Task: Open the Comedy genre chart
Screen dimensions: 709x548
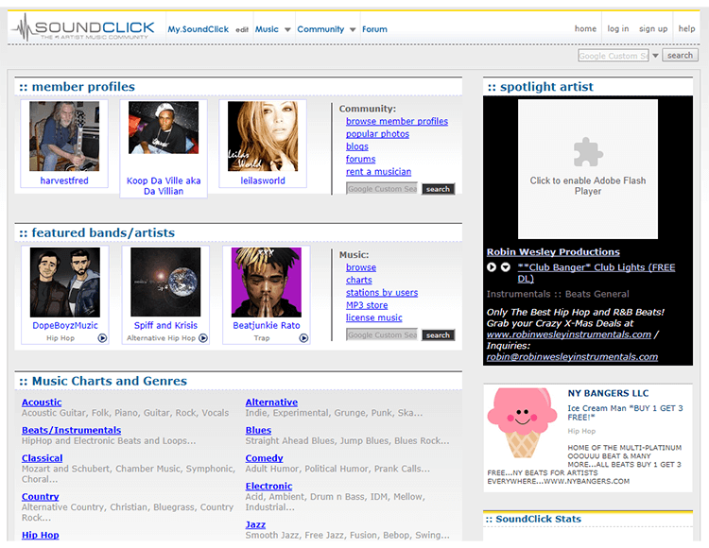Action: point(264,458)
